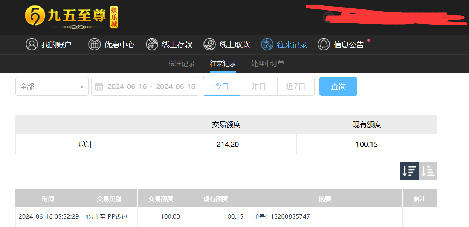Select the 昨日 date range option
The image size is (469, 227).
click(258, 86)
